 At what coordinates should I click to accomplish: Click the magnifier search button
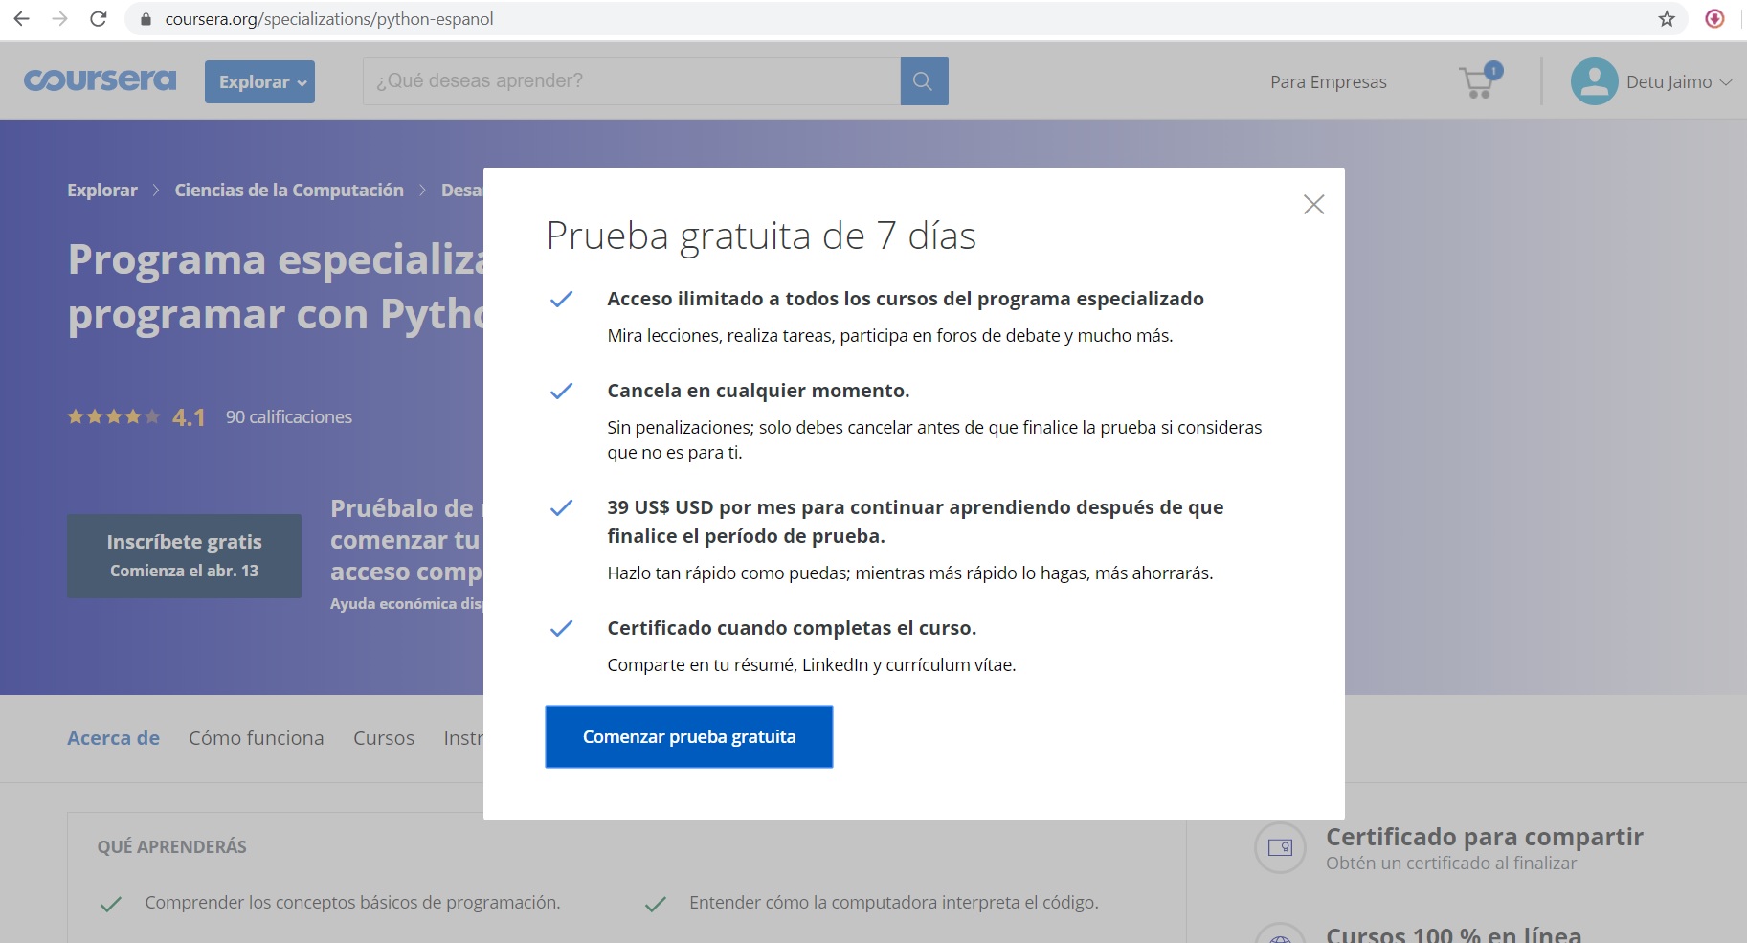tap(924, 81)
